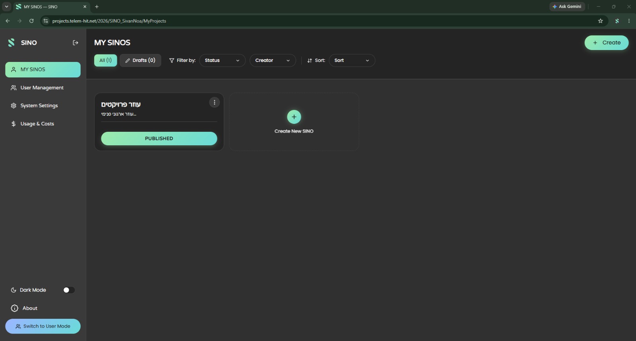Screen dimensions: 636x341
Task: Click the MY SINOS page heading
Action: pyautogui.click(x=112, y=42)
